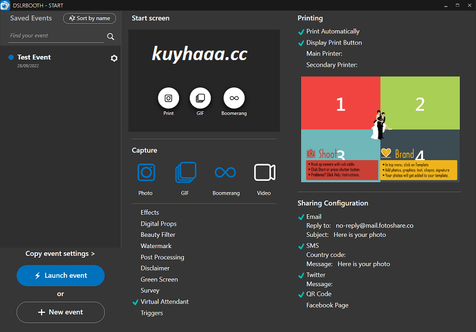The height and width of the screenshot is (332, 476).
Task: Toggle the QR Code checkmark
Action: (301, 295)
